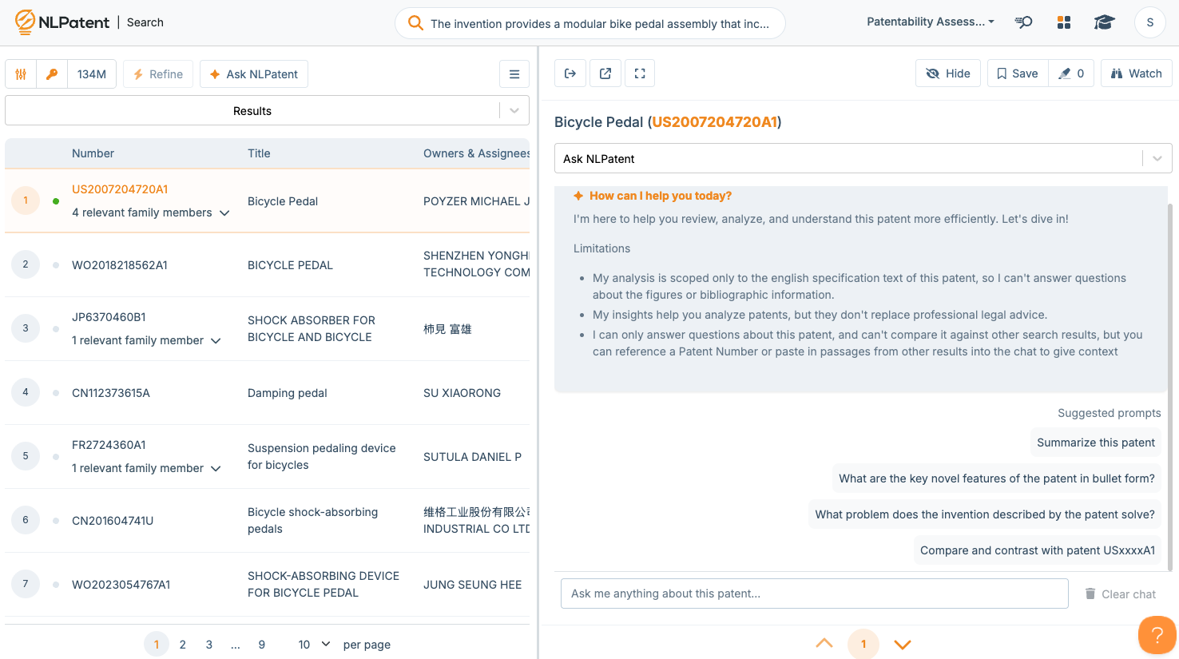Image resolution: width=1179 pixels, height=659 pixels.
Task: Click the key icon button
Action: click(52, 74)
